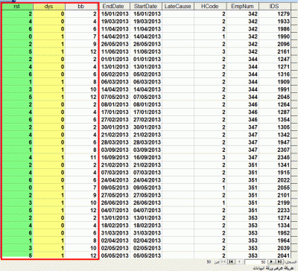Click EndDate cell 06/03/2013
298x271 pixels.
click(x=115, y=82)
